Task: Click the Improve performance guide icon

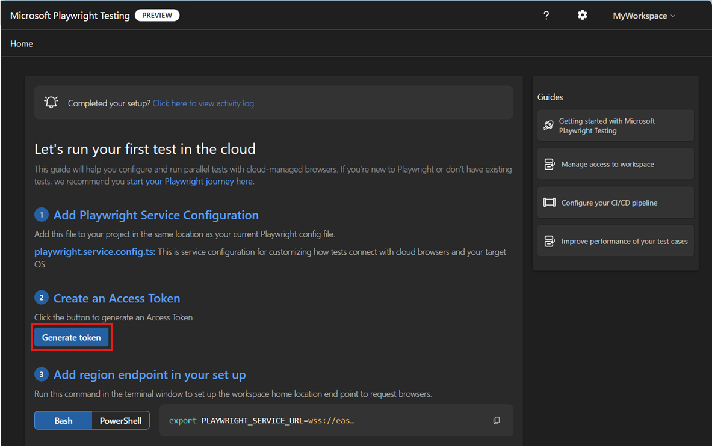Action: click(549, 242)
